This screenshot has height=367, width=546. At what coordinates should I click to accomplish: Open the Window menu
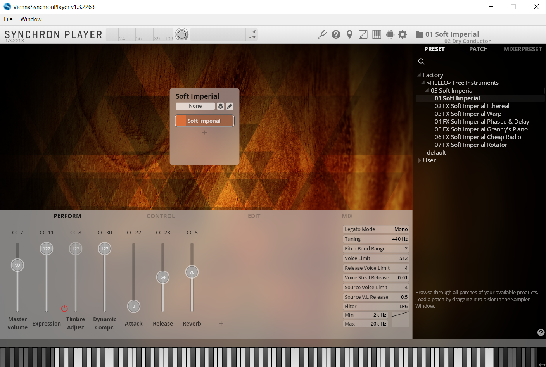click(x=31, y=19)
